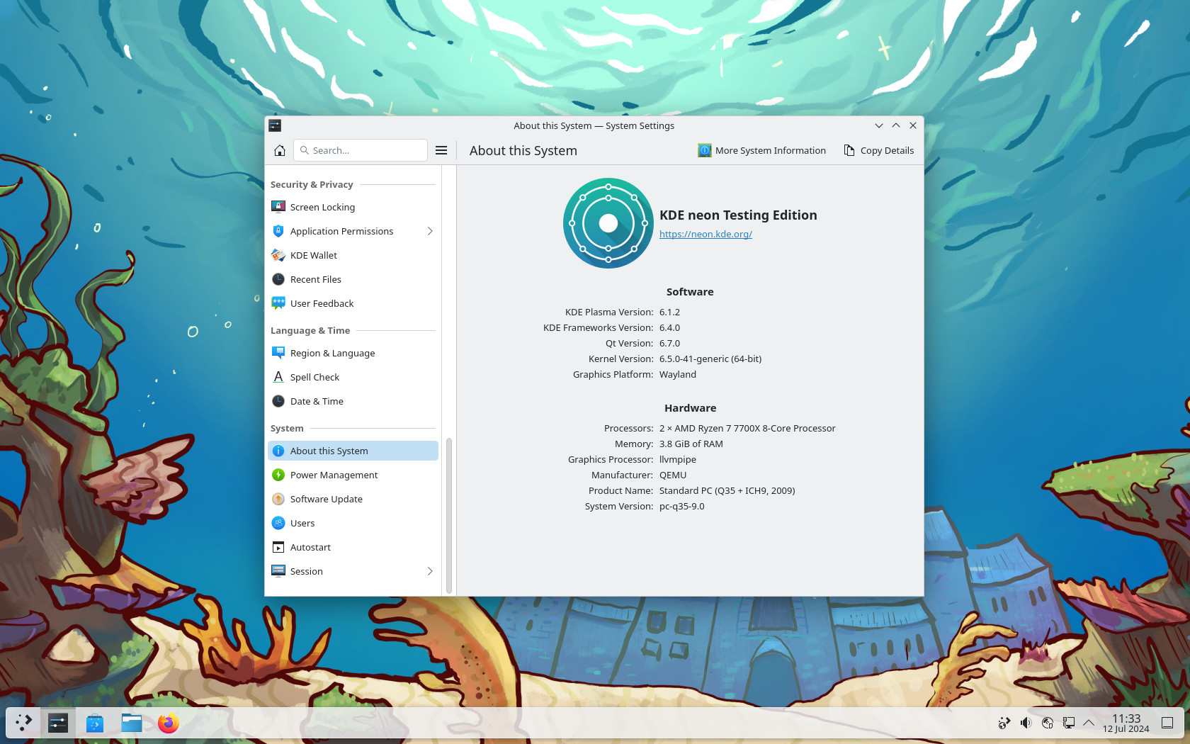Click the KDE neon Testing Edition heading

pos(738,215)
